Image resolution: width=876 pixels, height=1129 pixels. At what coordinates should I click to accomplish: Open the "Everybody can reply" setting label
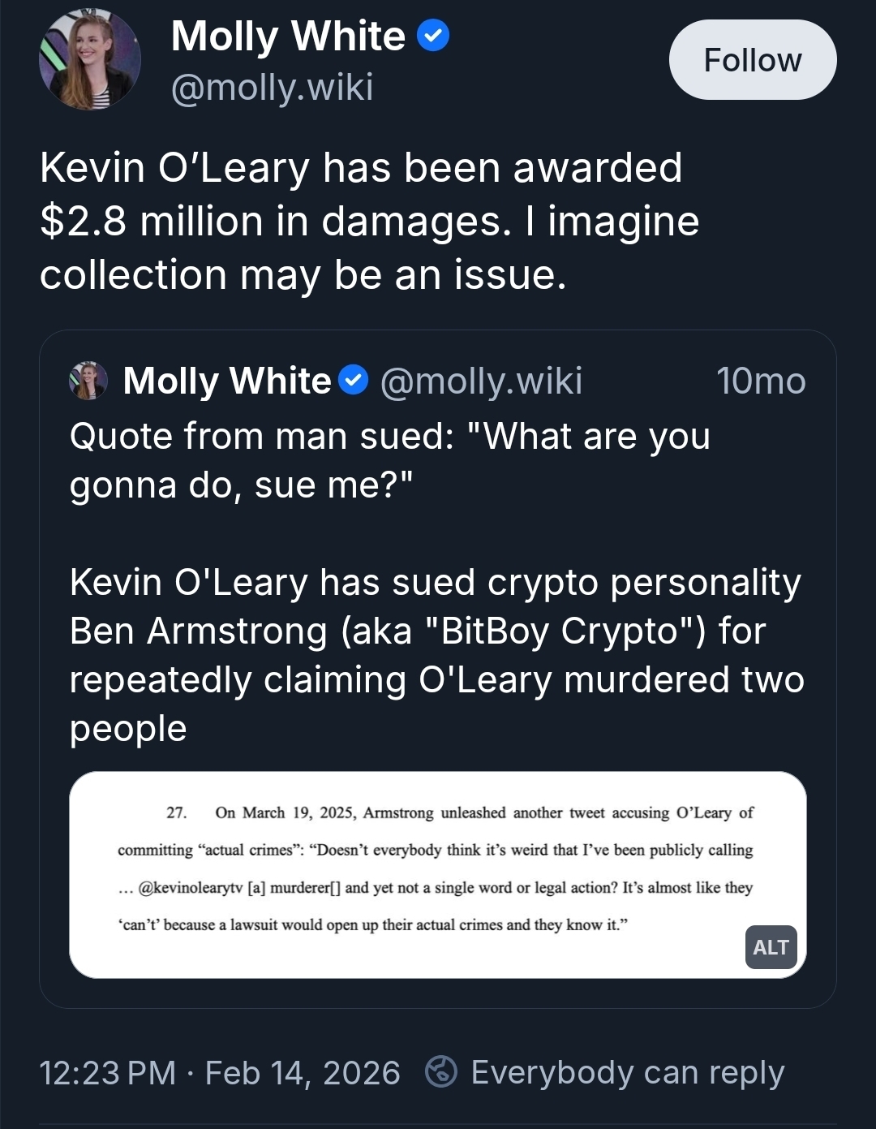pos(628,1073)
